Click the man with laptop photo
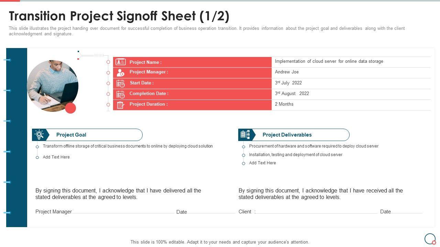Image resolution: width=440 pixels, height=247 pixels. pos(52,86)
